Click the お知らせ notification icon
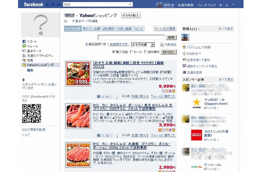The height and width of the screenshot is (172, 262). pos(184,54)
